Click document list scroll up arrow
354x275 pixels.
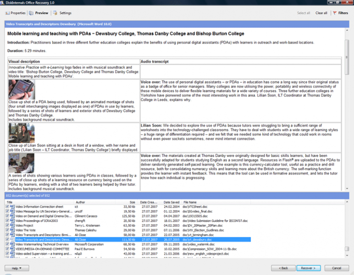(x=347, y=202)
